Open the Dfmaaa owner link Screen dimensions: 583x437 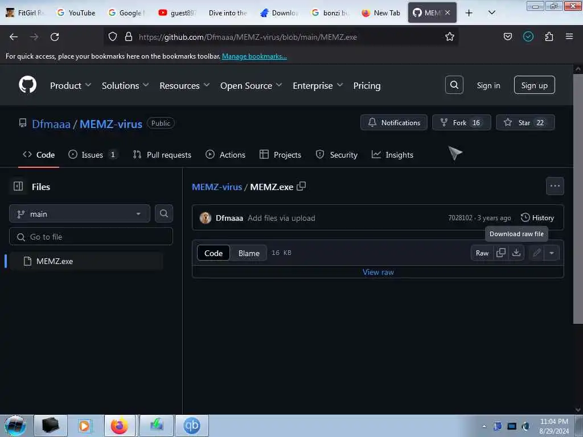click(51, 123)
